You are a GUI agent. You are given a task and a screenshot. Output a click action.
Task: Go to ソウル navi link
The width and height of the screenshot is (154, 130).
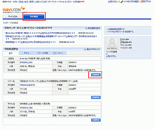point(15,2)
